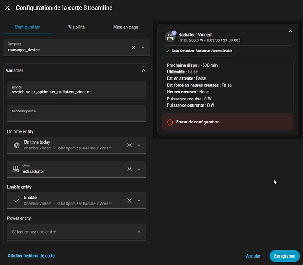Open Afficher l'éditeur de code

click(x=31, y=256)
